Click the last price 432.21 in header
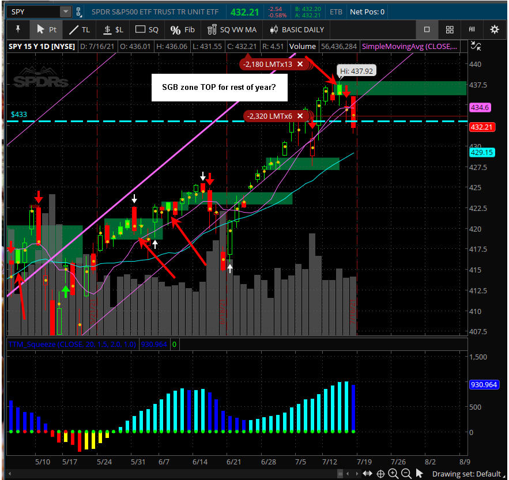This screenshot has width=509, height=480. 245,12
